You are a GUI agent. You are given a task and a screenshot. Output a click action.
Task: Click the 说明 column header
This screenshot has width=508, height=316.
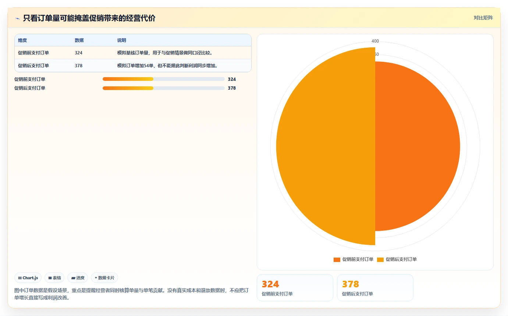122,40
